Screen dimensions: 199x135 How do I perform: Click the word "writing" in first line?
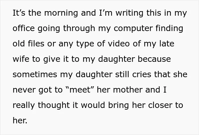[129, 13]
